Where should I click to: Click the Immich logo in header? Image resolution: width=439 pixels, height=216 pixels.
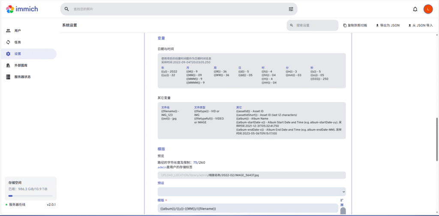22,9
